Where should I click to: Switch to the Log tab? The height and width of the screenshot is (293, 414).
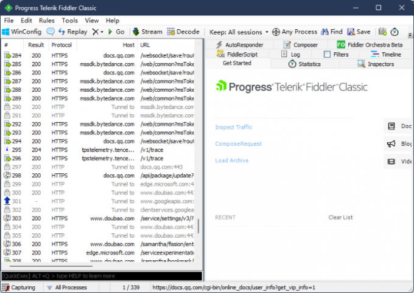[290, 54]
